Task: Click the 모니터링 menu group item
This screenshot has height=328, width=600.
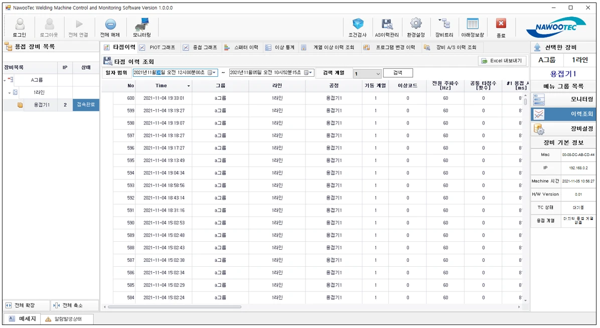Action: click(563, 99)
